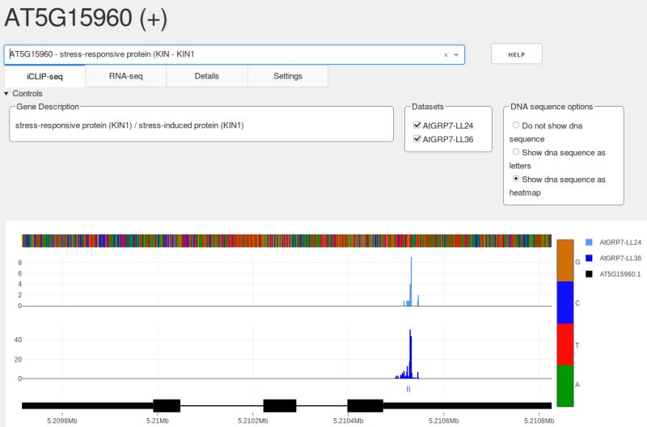Click the small binding-site markers below LL36 peak
This screenshot has width=647, height=427.
[408, 389]
